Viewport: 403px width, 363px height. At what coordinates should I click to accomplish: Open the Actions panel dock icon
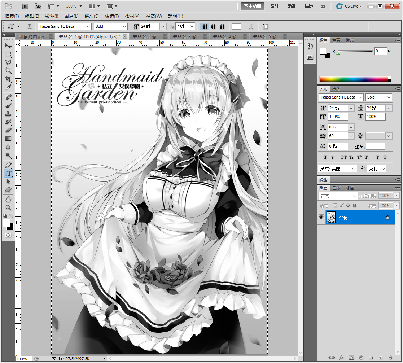(310, 57)
